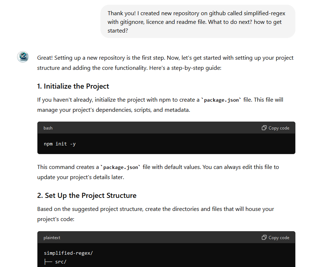336x267 pixels.
Task: Click the first inline "package.json" code text
Action: (x=221, y=100)
